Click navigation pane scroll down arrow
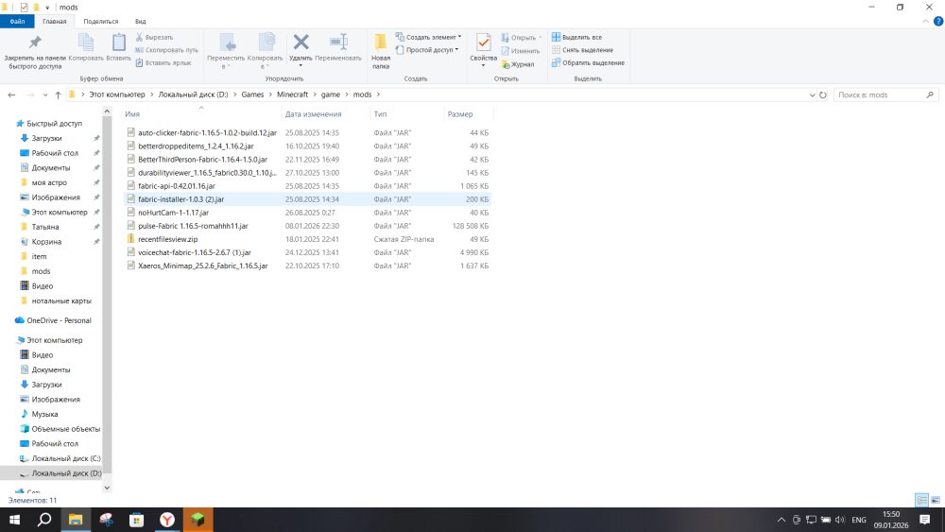This screenshot has height=532, width=945. [107, 488]
